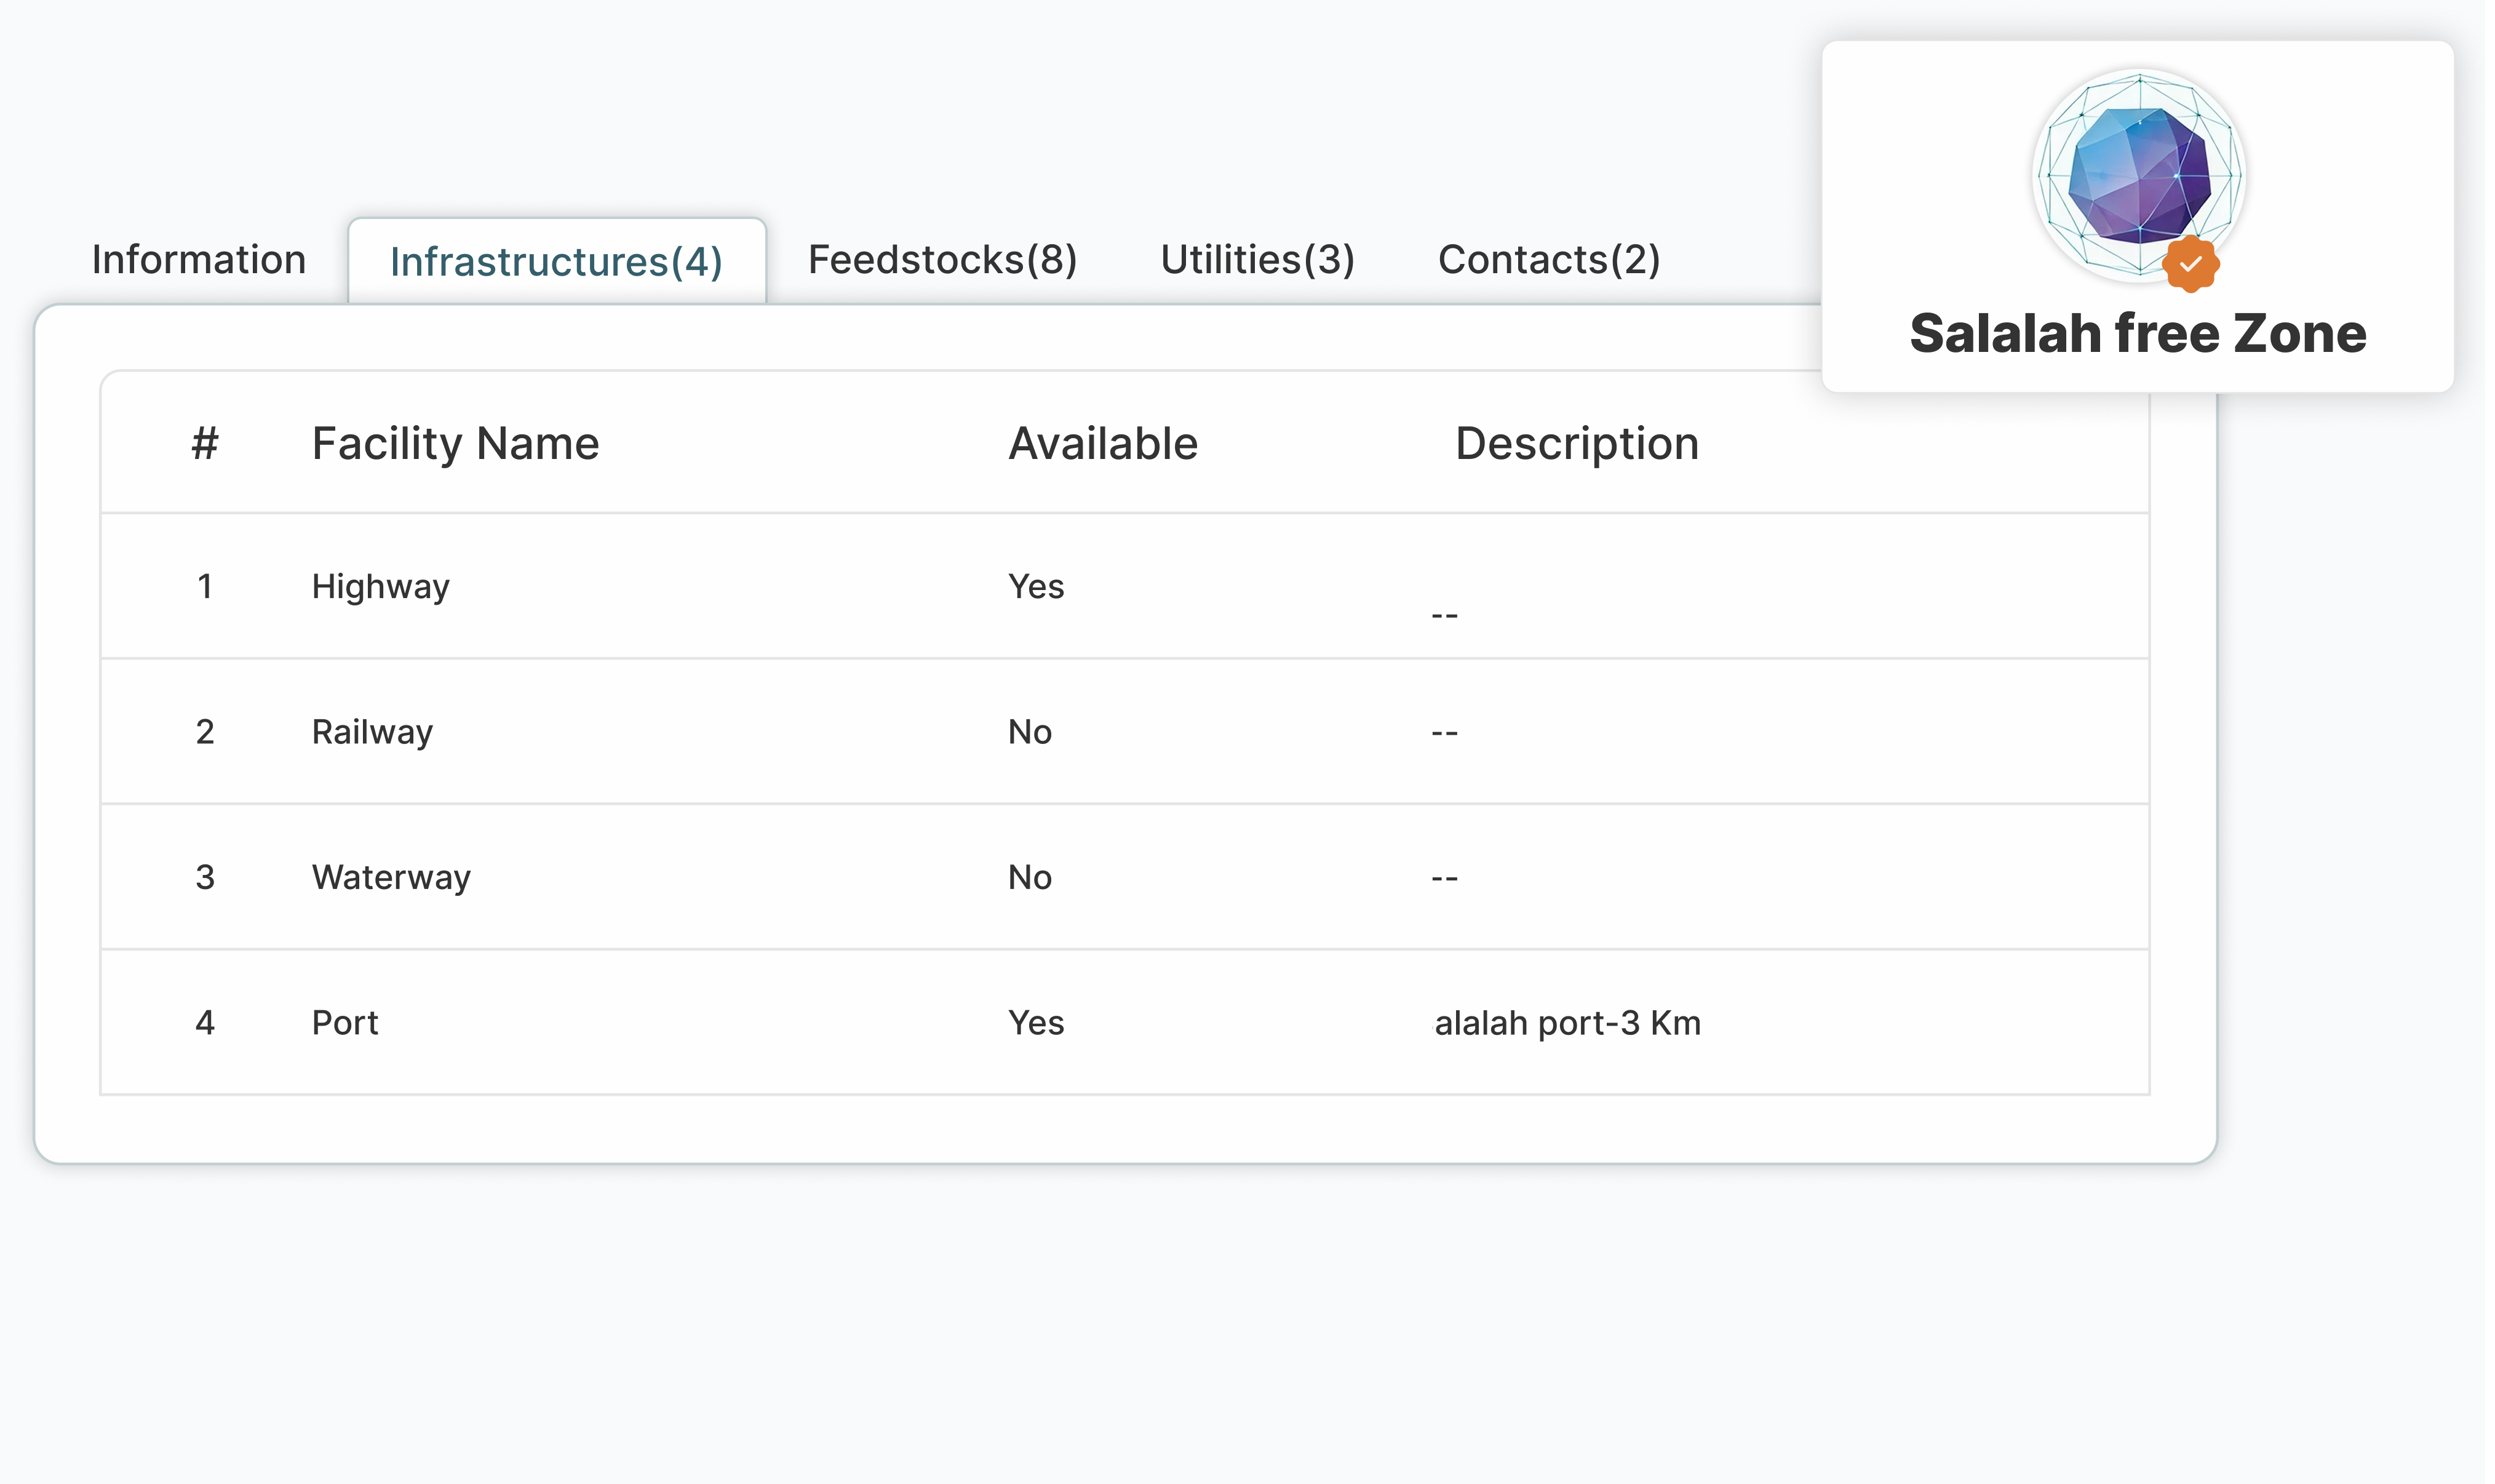Click the Available column header
This screenshot has height=1484, width=2495.
[1104, 443]
